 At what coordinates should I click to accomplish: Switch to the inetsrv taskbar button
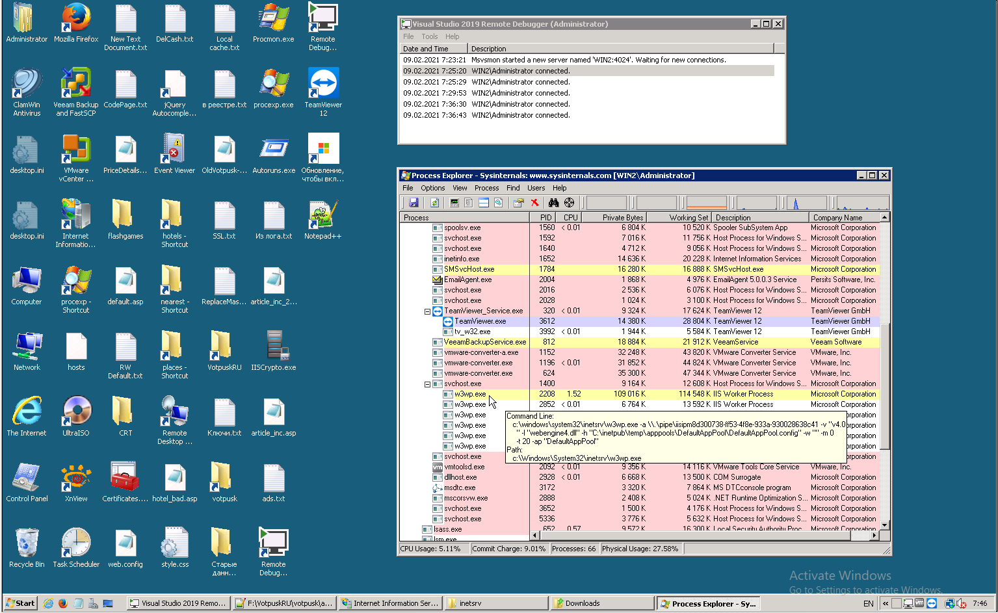tap(496, 603)
